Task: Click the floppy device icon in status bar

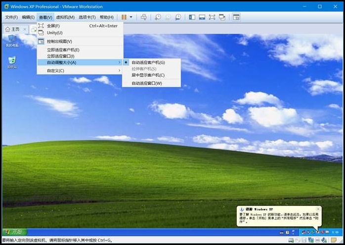Action: coord(304,241)
